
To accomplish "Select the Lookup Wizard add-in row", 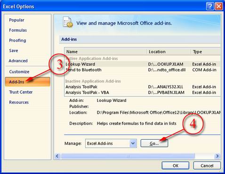I will 142,64.
